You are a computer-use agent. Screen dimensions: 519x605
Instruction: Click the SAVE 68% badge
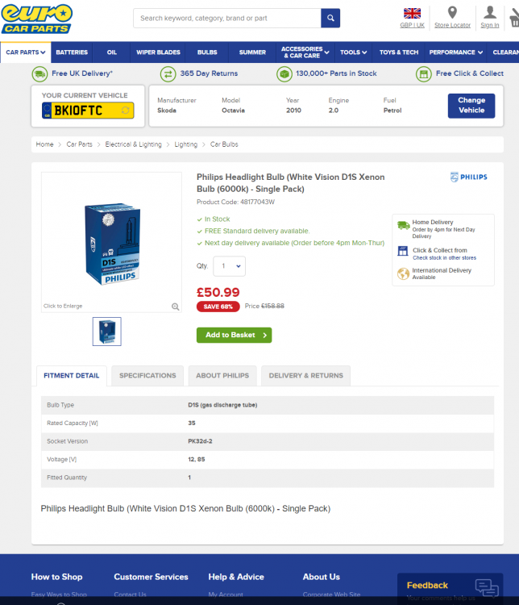pyautogui.click(x=218, y=307)
